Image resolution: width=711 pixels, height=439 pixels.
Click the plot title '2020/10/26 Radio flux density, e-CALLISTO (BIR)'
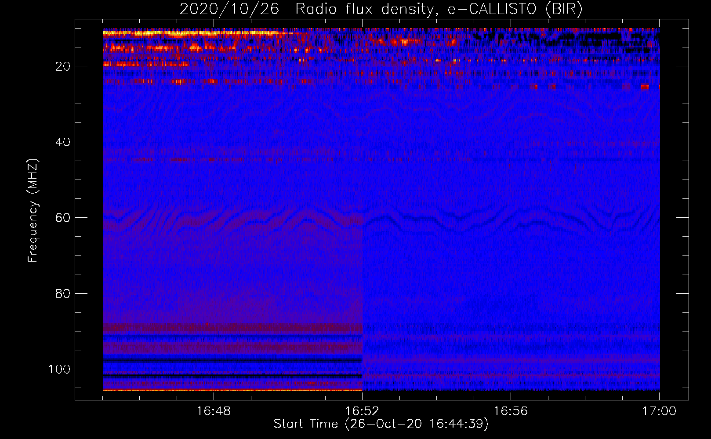pos(381,9)
